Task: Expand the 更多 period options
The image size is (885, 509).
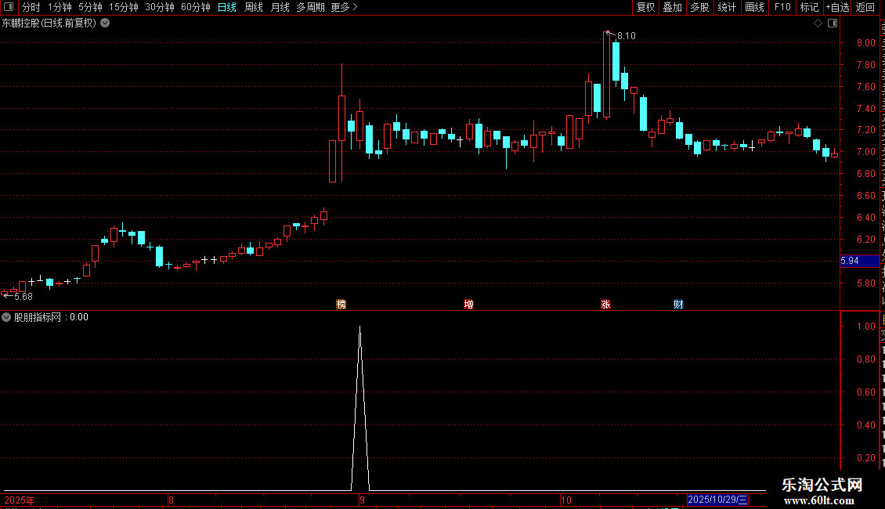Action: click(345, 7)
